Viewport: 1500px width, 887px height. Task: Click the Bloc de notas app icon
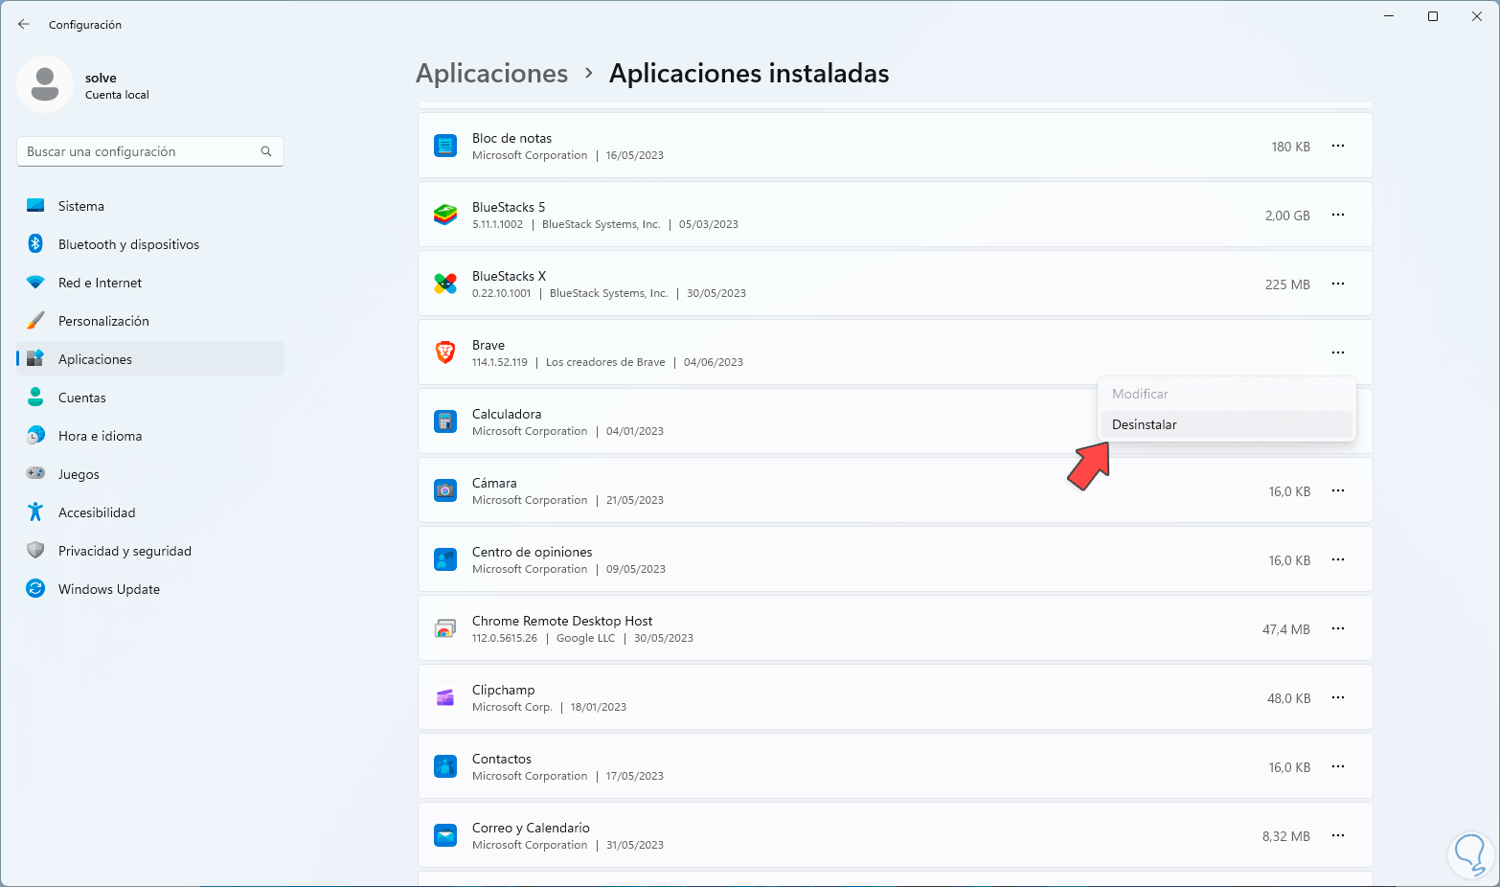445,146
